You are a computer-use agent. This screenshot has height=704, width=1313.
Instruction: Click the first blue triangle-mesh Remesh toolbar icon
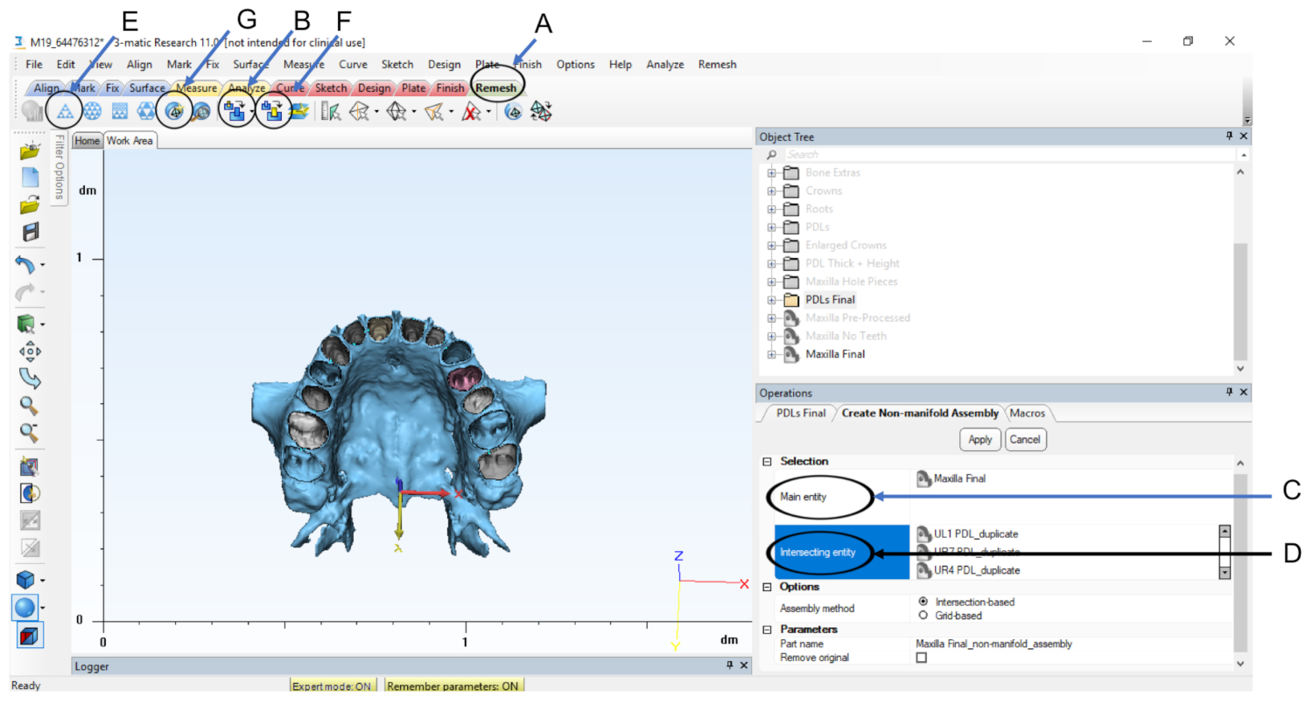click(64, 111)
